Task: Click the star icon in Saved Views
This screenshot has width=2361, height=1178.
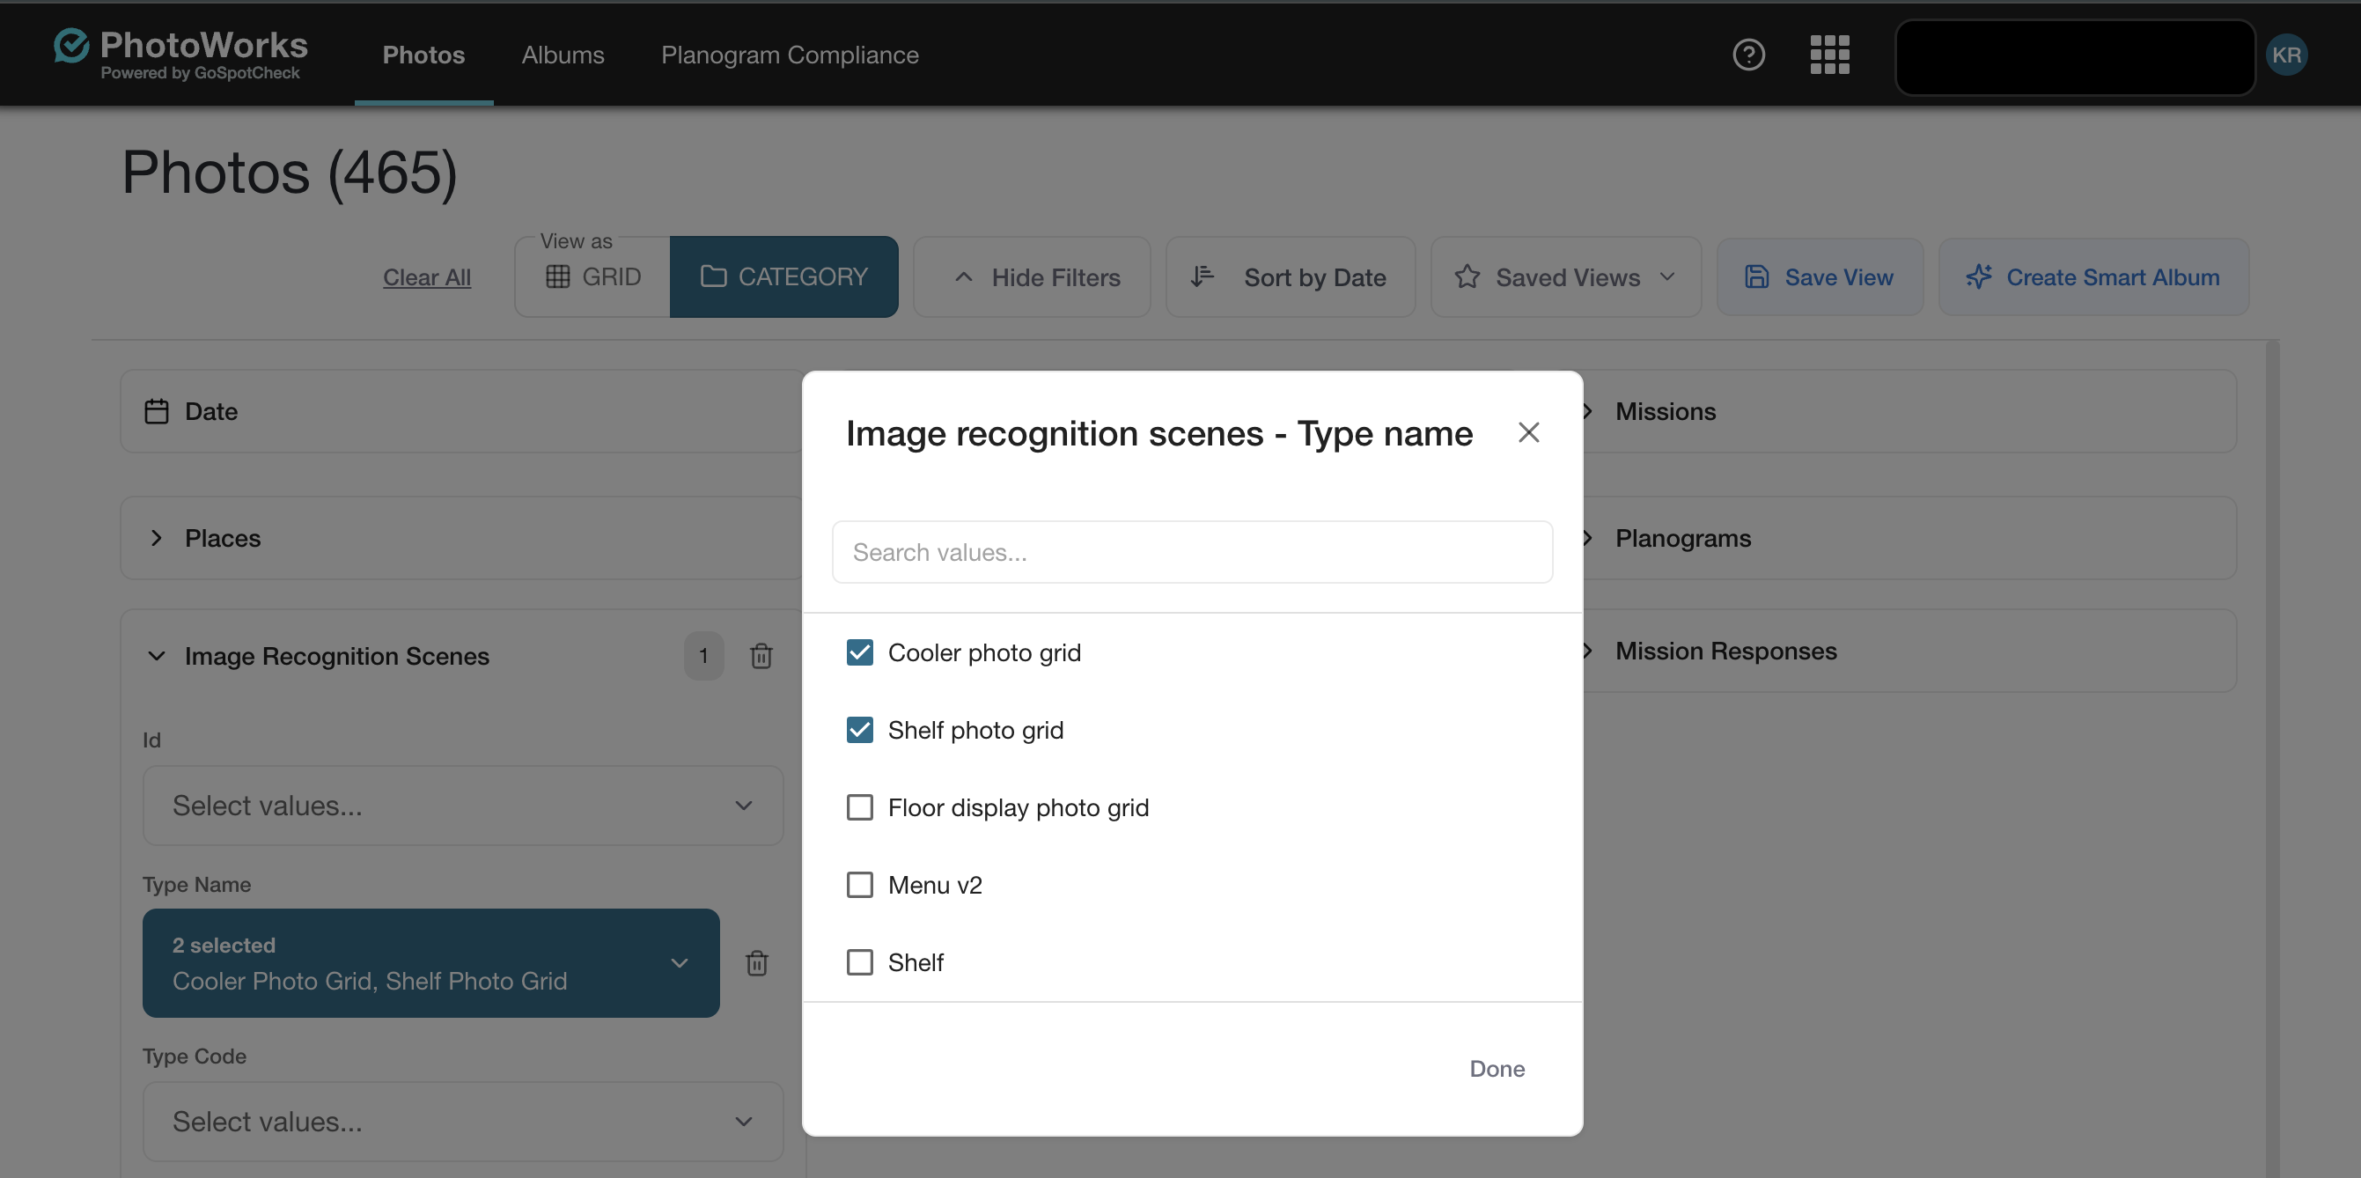Action: [1467, 276]
